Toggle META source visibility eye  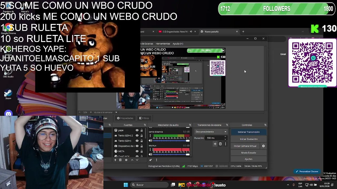137,151
